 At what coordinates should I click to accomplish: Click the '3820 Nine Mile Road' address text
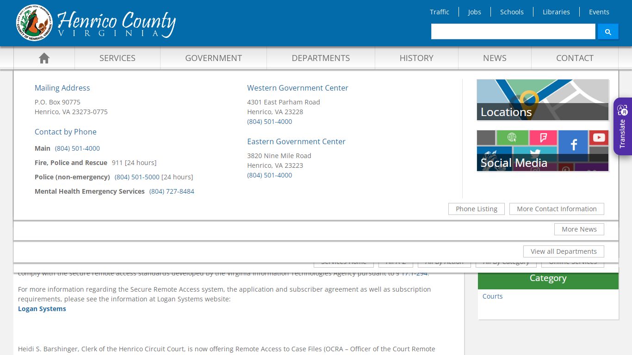click(x=279, y=156)
